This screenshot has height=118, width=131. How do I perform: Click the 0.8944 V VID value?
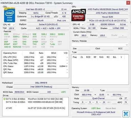coord(63,66)
